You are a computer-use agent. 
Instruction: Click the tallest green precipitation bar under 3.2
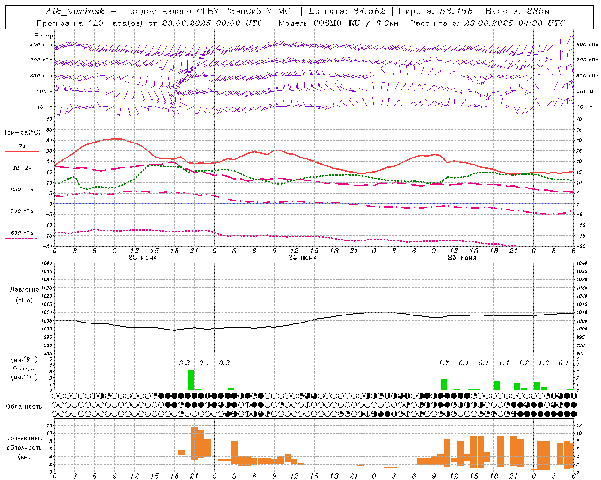pos(191,380)
